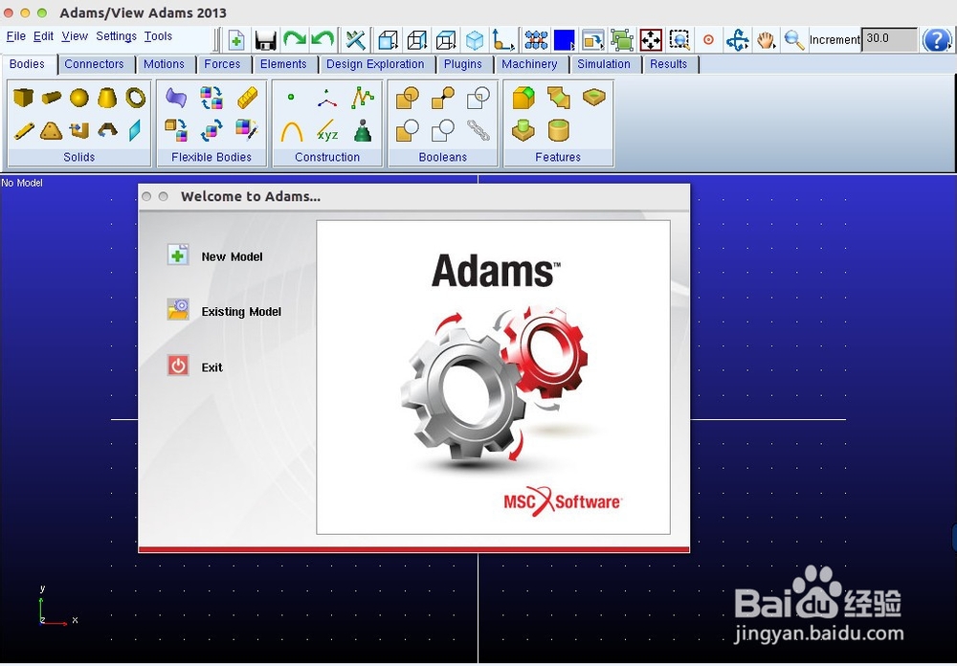
Task: Click the blue rotate view icon
Action: pyautogui.click(x=737, y=40)
